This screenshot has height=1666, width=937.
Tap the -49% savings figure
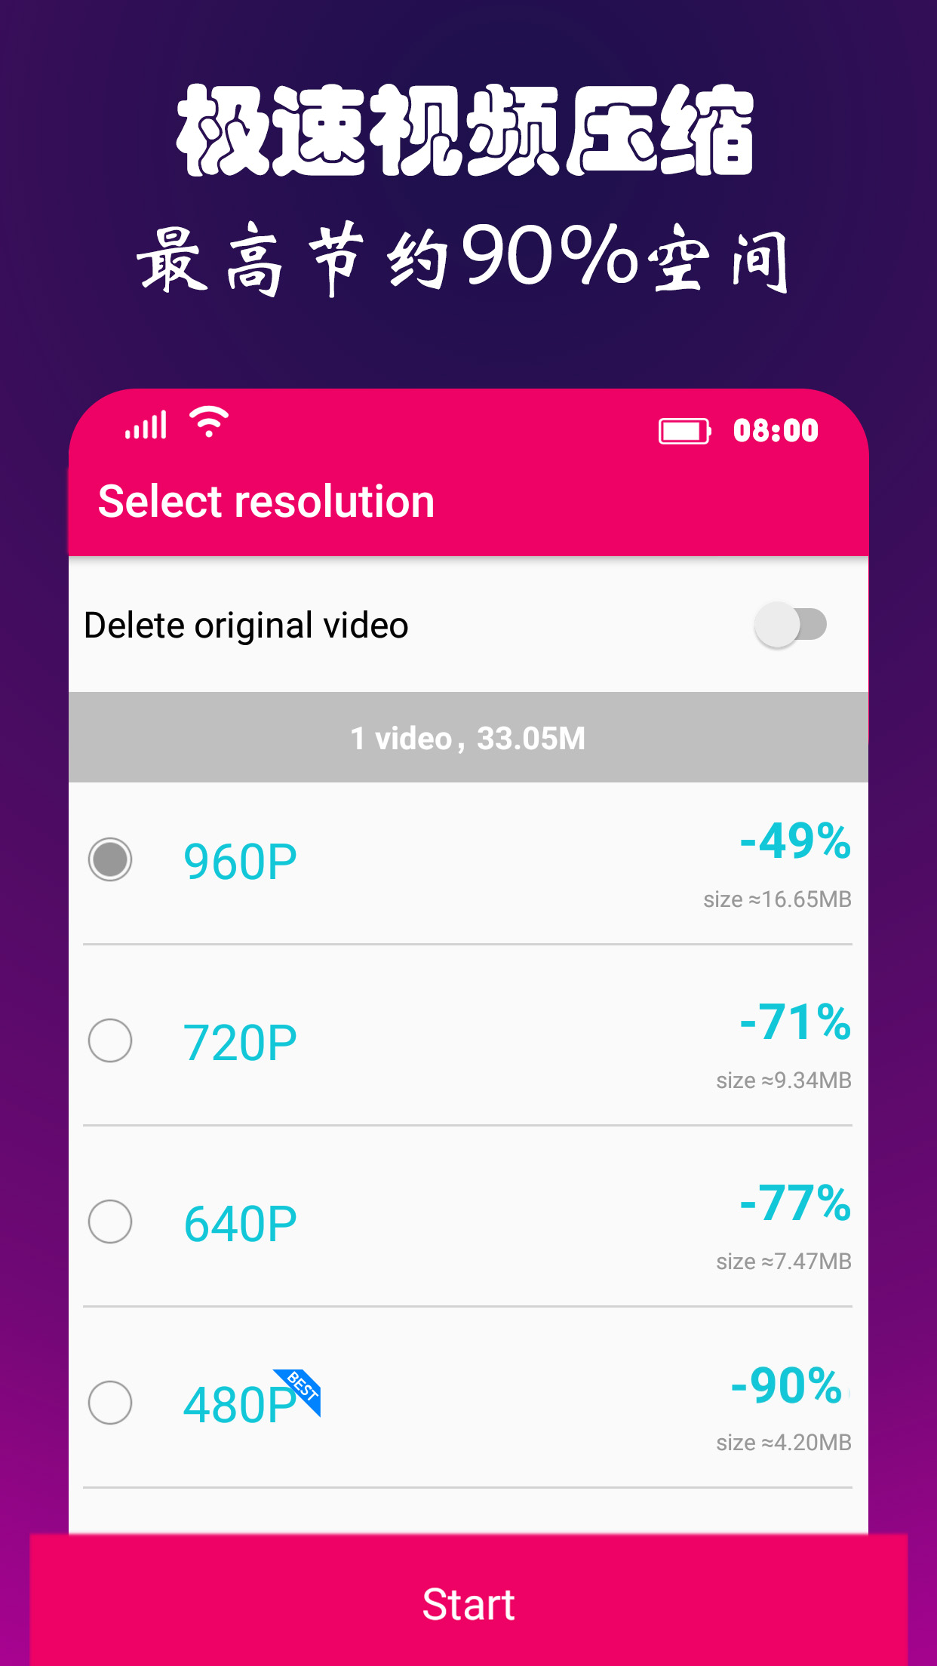click(x=795, y=840)
